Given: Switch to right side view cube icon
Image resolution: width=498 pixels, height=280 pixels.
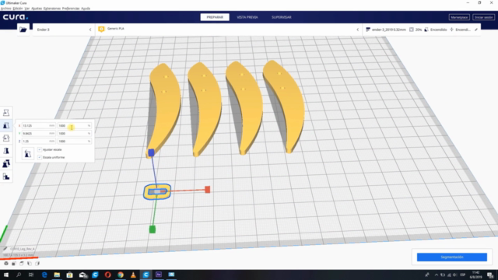Looking at the screenshot, I should [x=37, y=264].
